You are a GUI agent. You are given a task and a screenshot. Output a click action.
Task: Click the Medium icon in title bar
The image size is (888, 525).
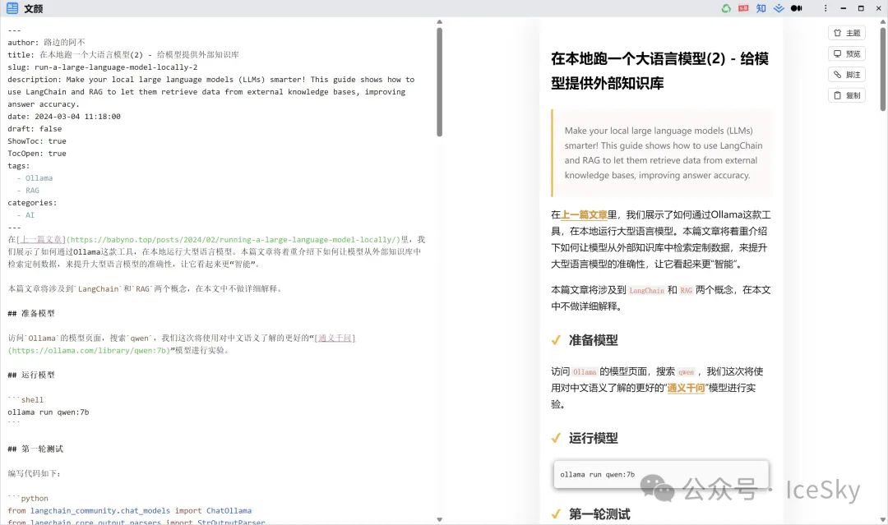pos(796,8)
